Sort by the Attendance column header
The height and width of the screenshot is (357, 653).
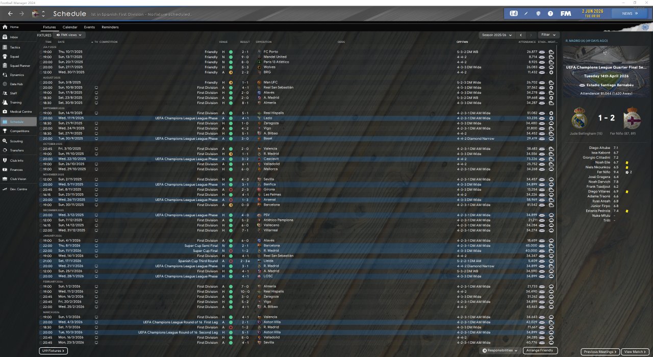point(527,42)
